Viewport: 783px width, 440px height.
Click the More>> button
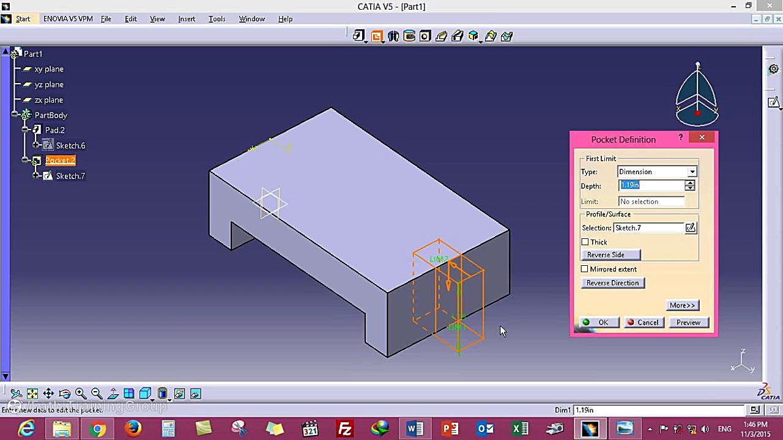[682, 306]
